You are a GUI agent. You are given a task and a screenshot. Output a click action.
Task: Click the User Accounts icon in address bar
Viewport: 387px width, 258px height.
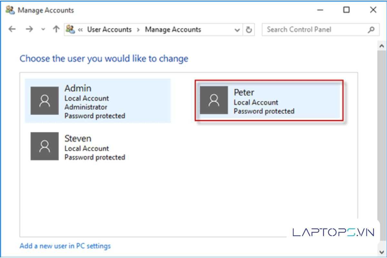[x=70, y=29]
